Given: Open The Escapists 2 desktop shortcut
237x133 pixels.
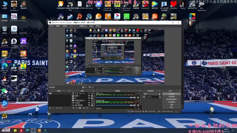Looking at the screenshot, I should tap(14, 6).
